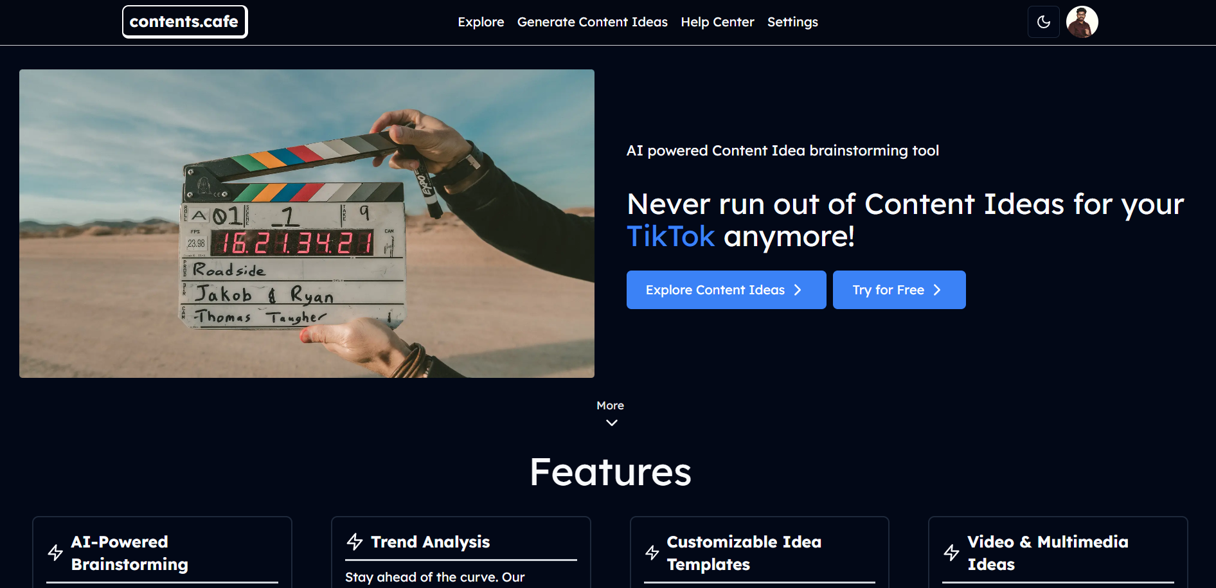Click the lightning icon beside Trend Analysis
1216x588 pixels.
coord(355,542)
